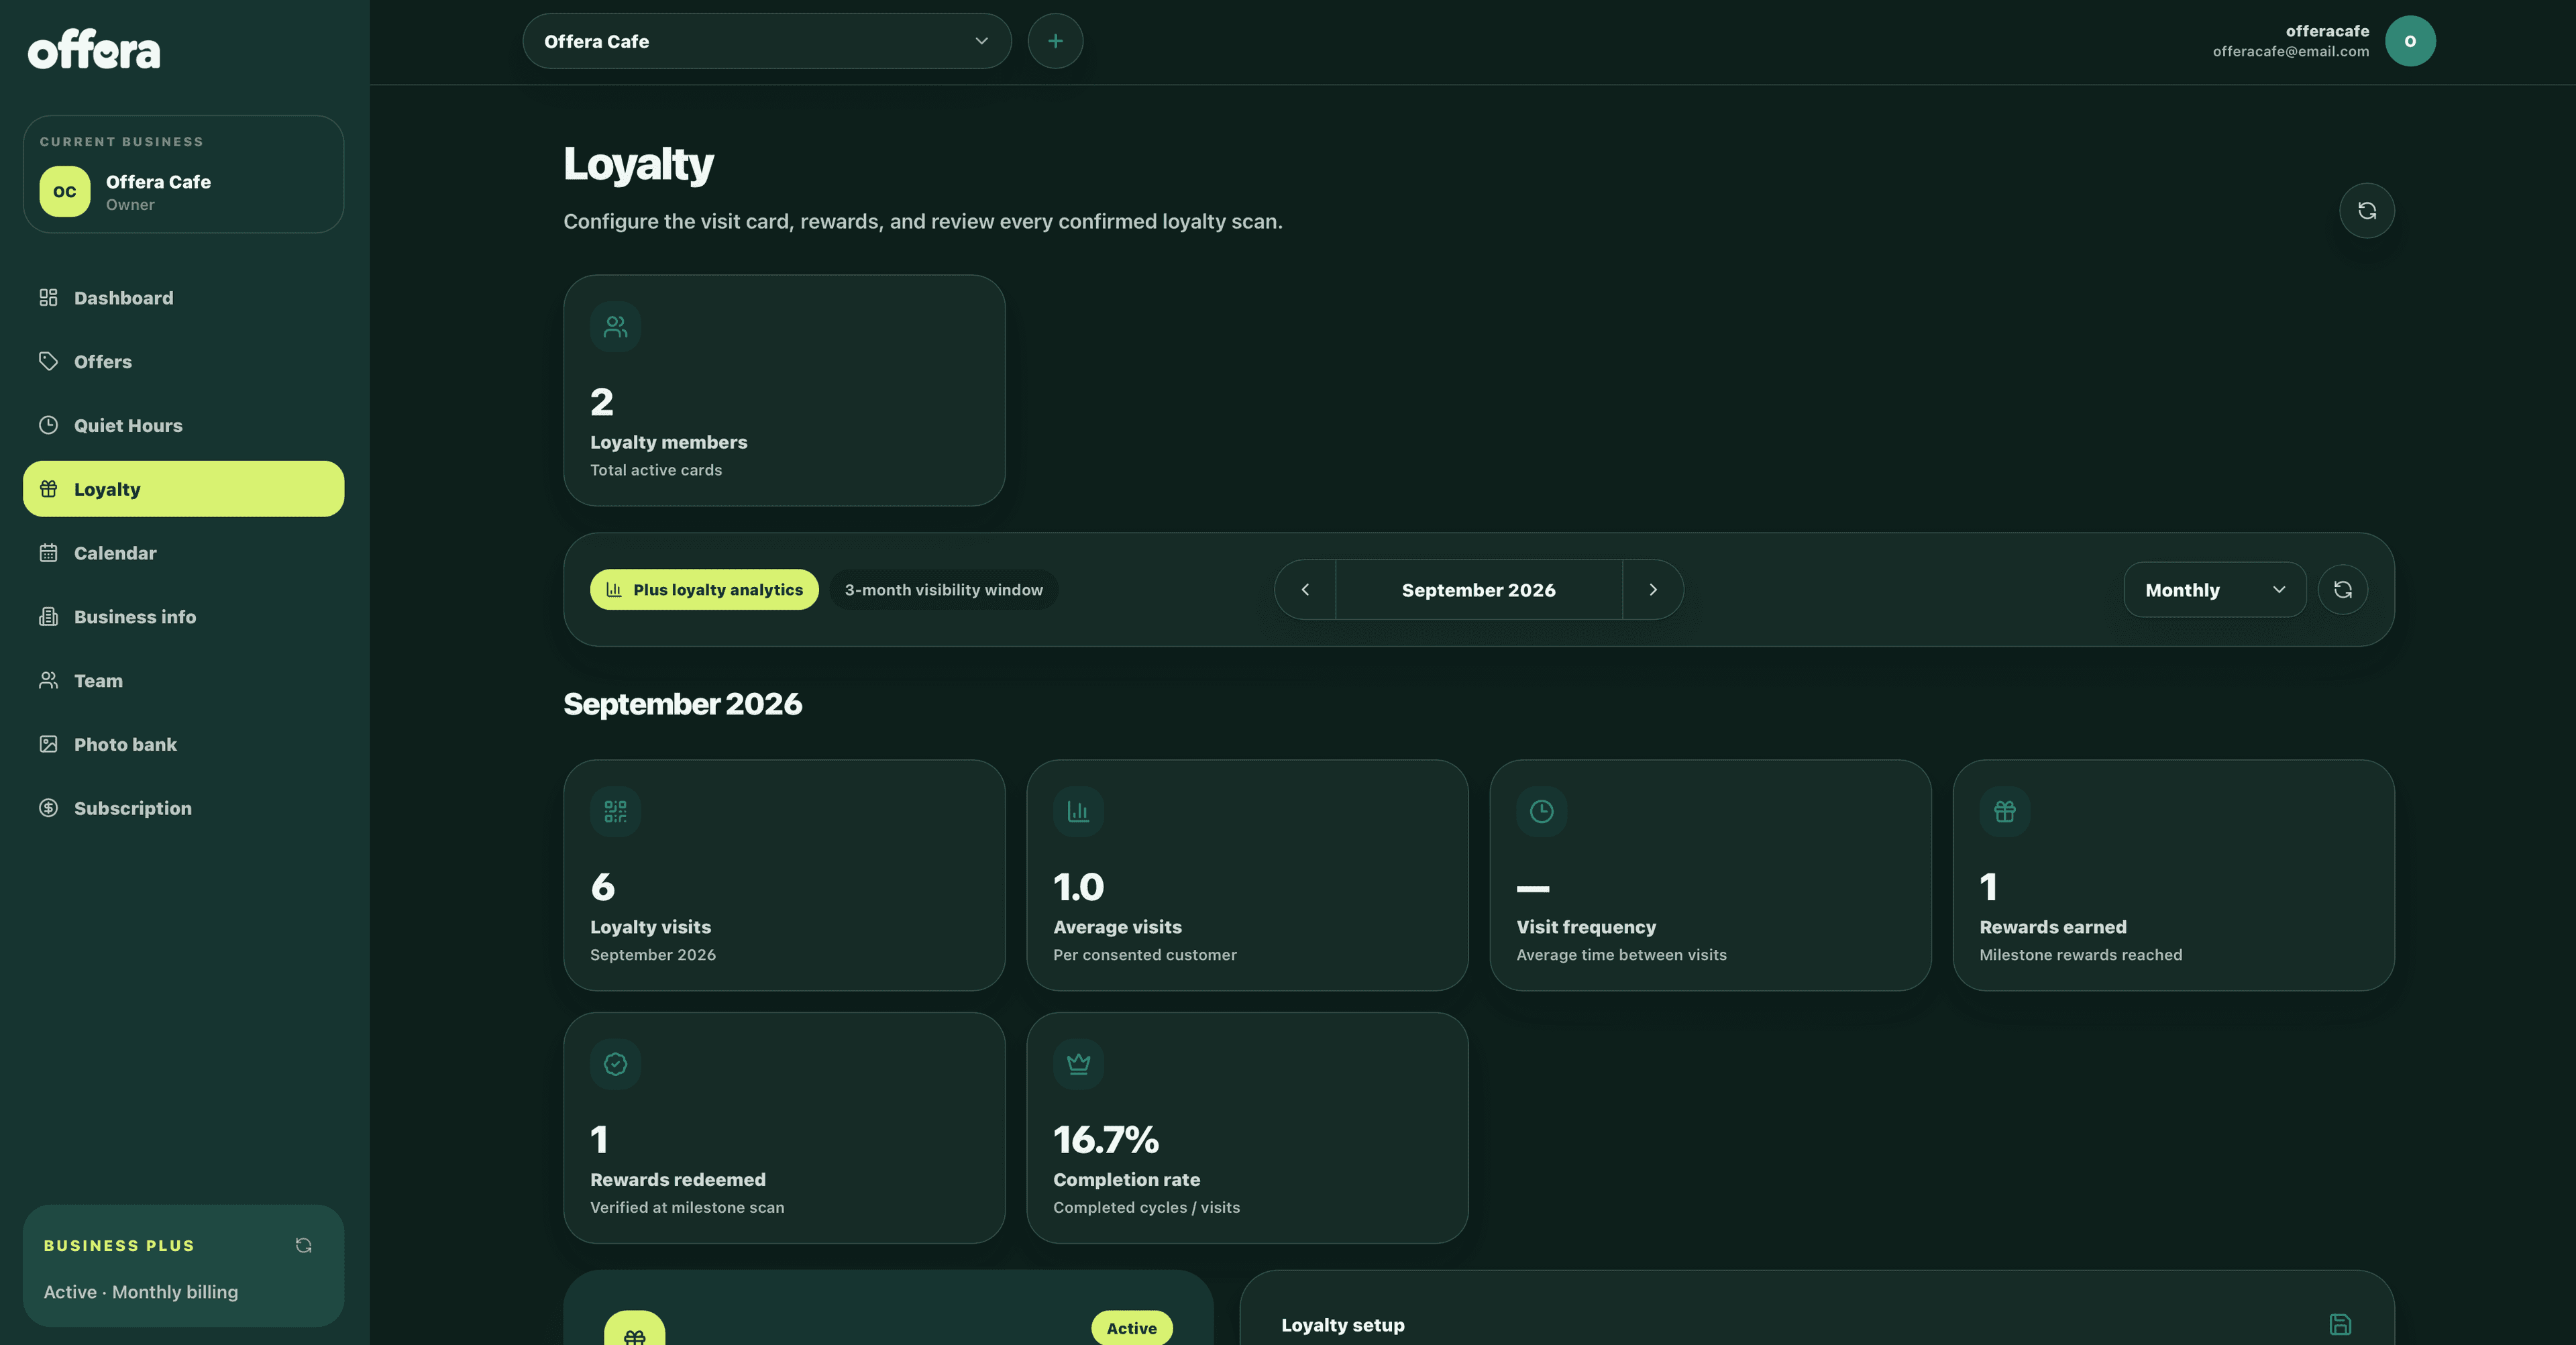Click the September 2026 section heading
Screen dimensions: 2576x1345
coord(682,704)
